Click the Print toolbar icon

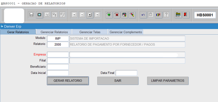[x=47, y=15]
